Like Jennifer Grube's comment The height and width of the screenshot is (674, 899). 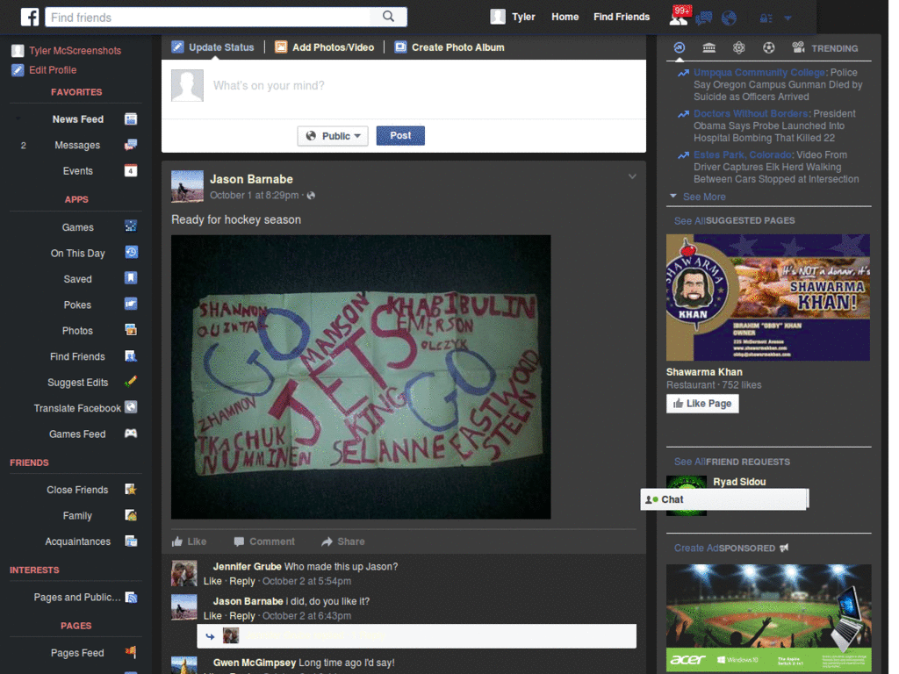pos(212,580)
